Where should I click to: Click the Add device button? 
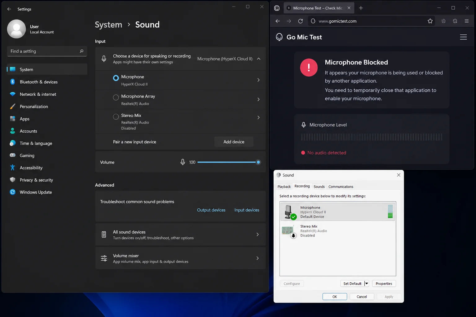(234, 142)
